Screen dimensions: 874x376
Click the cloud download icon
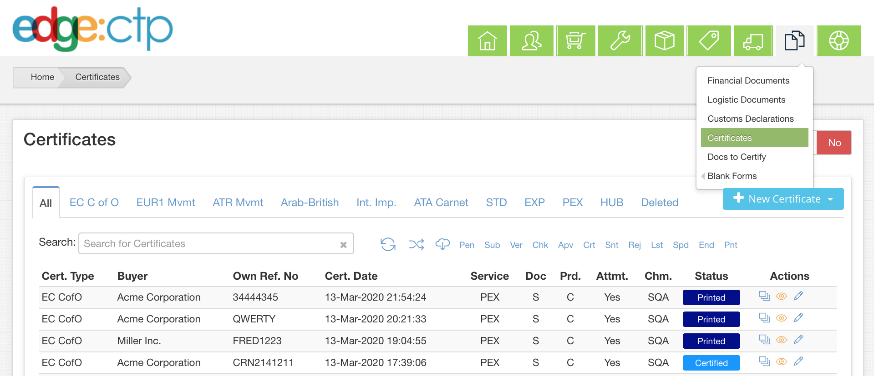pyautogui.click(x=442, y=244)
